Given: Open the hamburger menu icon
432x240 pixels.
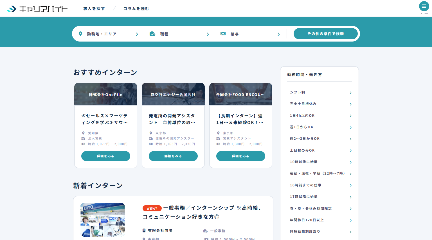Looking at the screenshot, I should click(x=424, y=6).
